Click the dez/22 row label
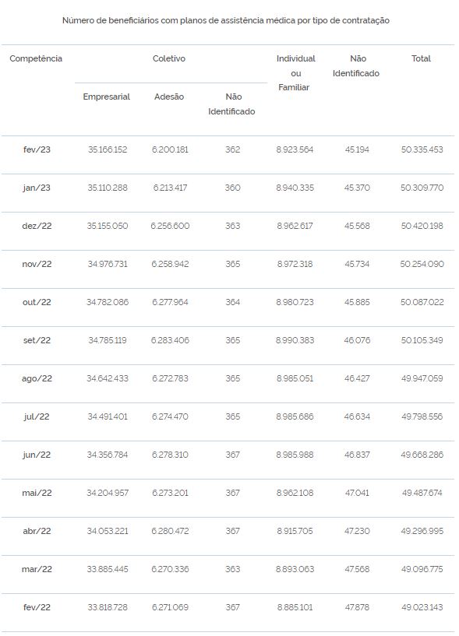Viewport: 459px width, 636px height. tap(37, 226)
